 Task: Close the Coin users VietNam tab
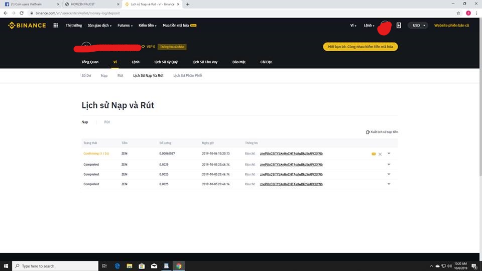click(x=58, y=5)
